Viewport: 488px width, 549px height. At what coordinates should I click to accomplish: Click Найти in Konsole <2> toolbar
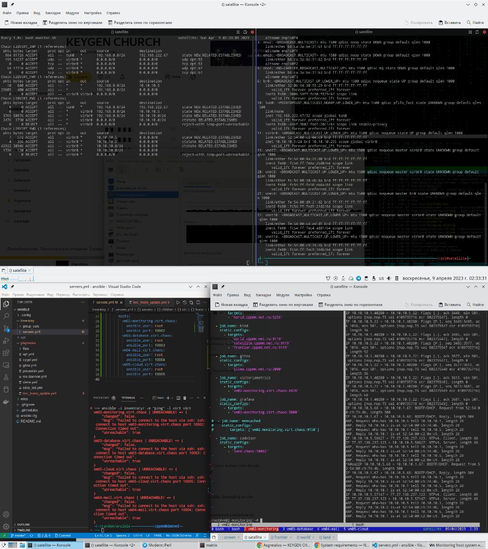475,23
